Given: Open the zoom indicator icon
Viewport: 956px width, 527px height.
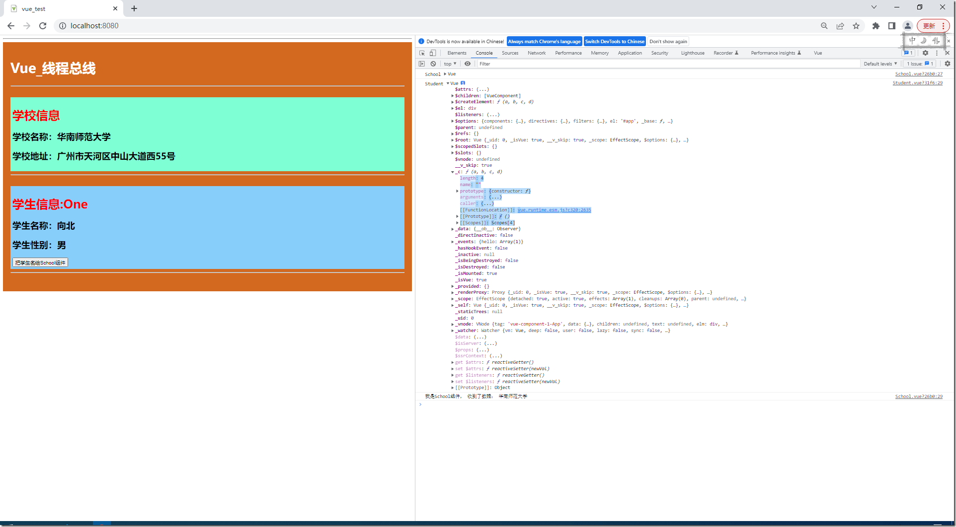Looking at the screenshot, I should point(824,26).
